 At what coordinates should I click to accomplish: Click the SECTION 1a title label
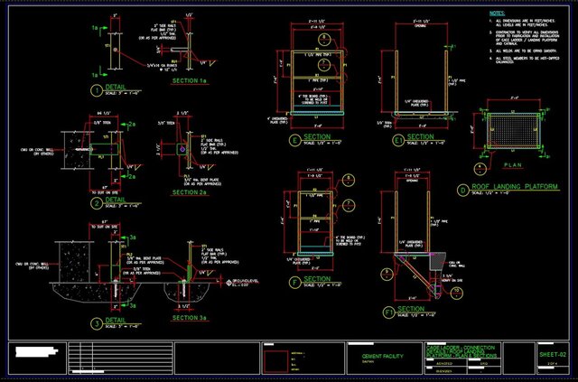pos(190,80)
